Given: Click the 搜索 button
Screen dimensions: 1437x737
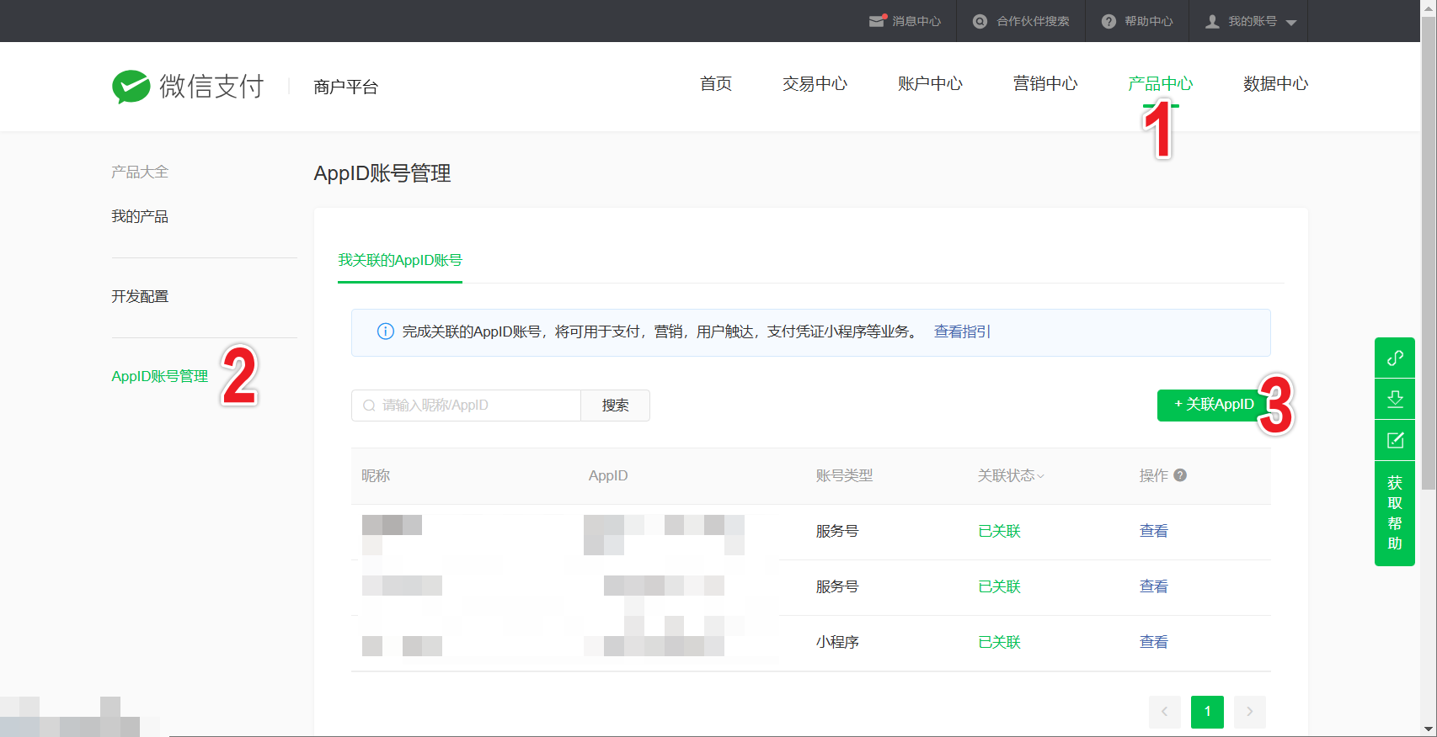Looking at the screenshot, I should (x=615, y=406).
